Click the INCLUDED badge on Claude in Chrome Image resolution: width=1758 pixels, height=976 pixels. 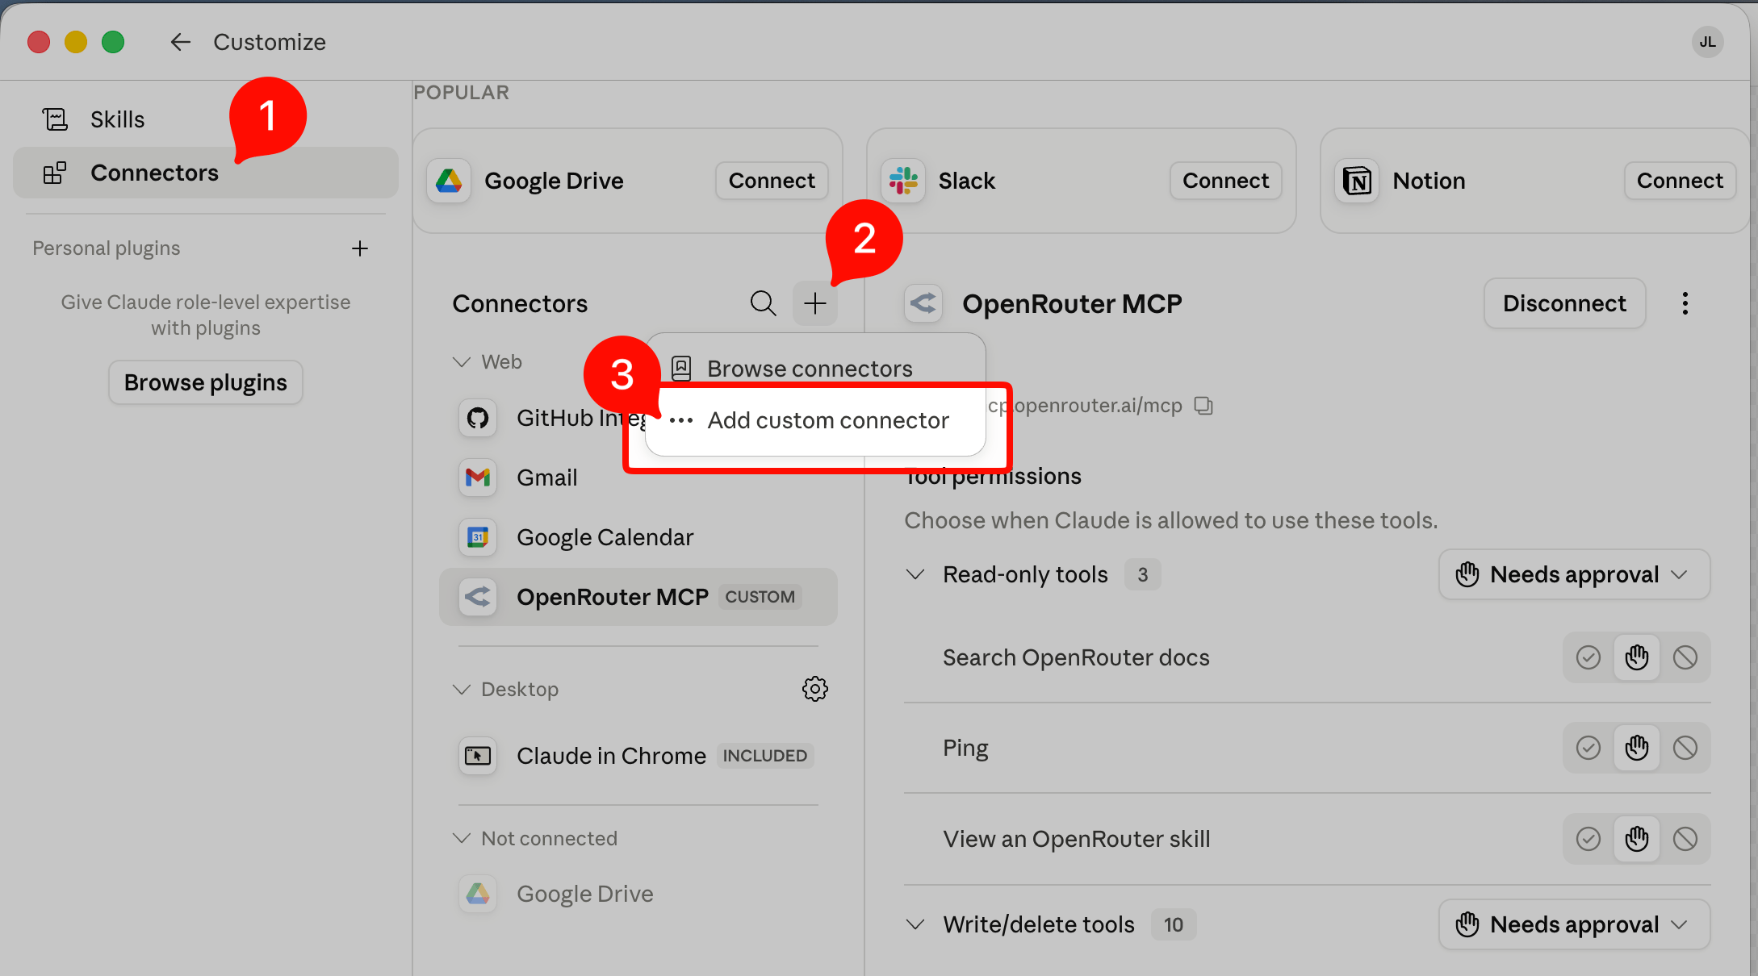764,756
